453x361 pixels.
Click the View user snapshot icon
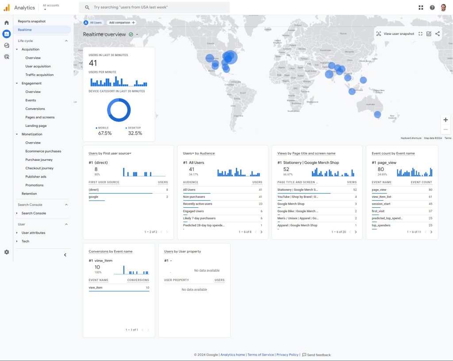tap(379, 34)
